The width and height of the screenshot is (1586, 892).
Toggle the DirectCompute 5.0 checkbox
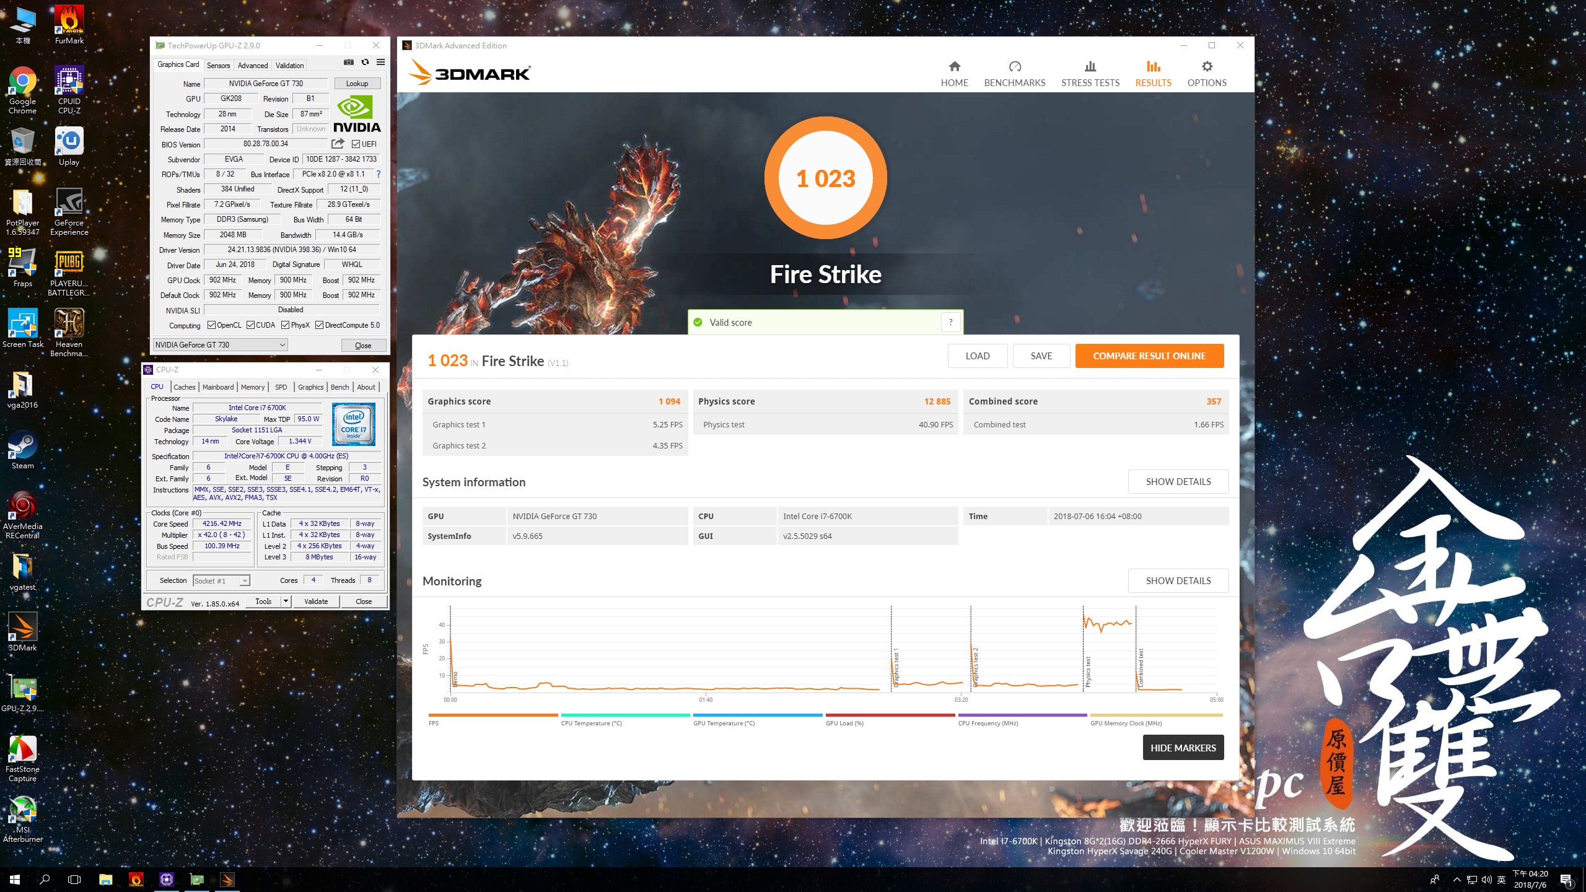319,325
